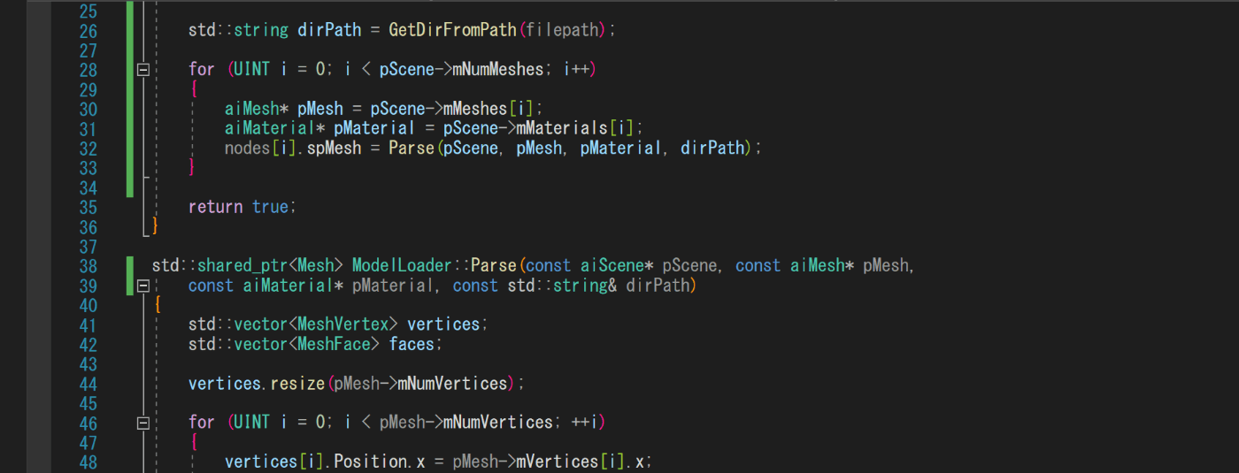Select the dirPath variable declared on line 26
The width and height of the screenshot is (1239, 473).
(329, 29)
